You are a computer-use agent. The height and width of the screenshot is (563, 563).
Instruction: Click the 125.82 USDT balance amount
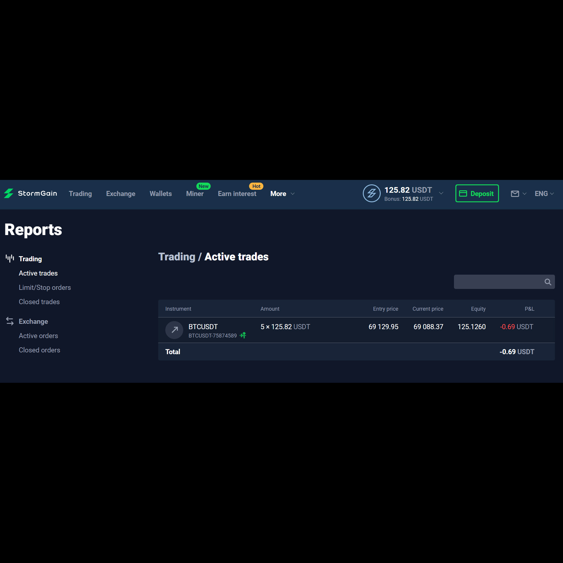click(x=408, y=190)
